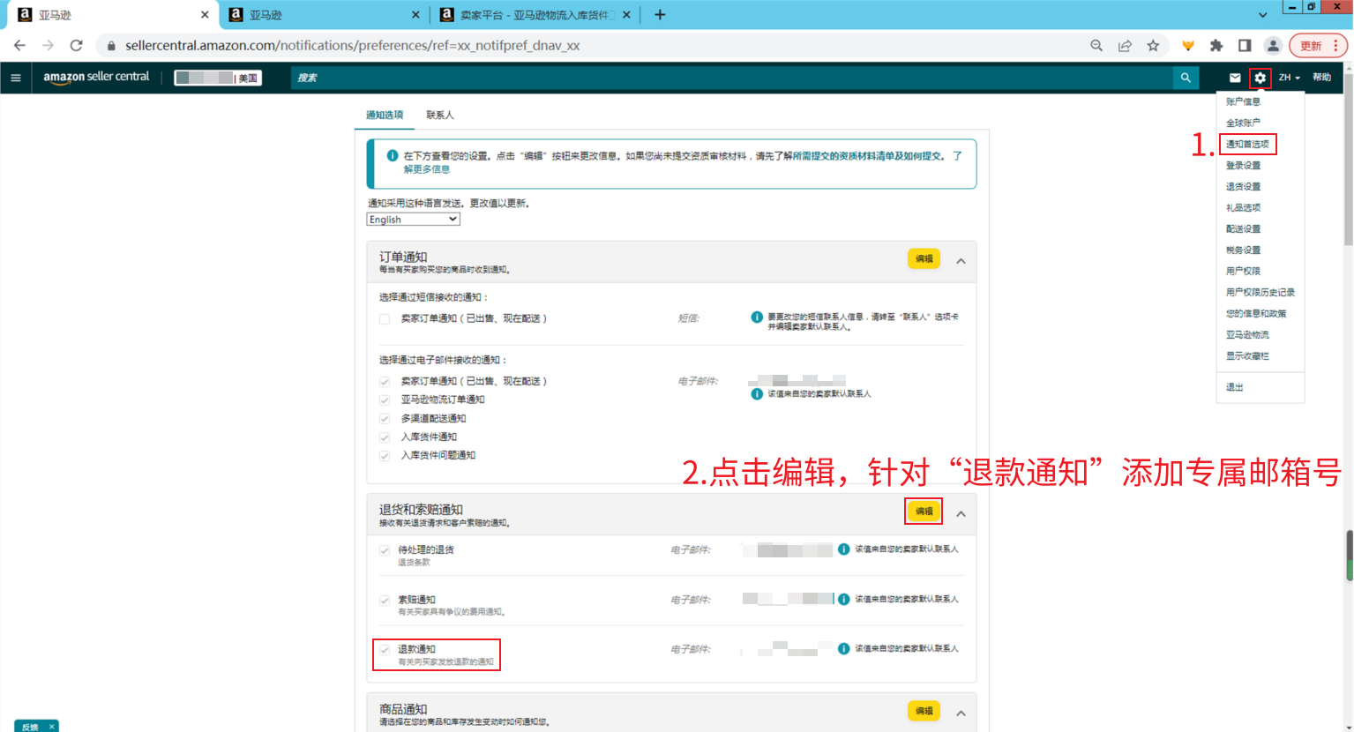The height and width of the screenshot is (732, 1354).
Task: Click the browser zoom magnifier icon
Action: point(1096,46)
